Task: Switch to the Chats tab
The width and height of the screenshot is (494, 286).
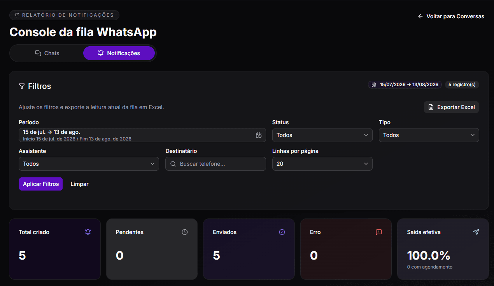Action: pos(47,53)
